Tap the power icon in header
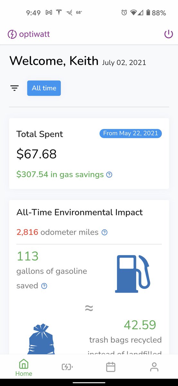The height and width of the screenshot is (386, 178). click(x=169, y=34)
